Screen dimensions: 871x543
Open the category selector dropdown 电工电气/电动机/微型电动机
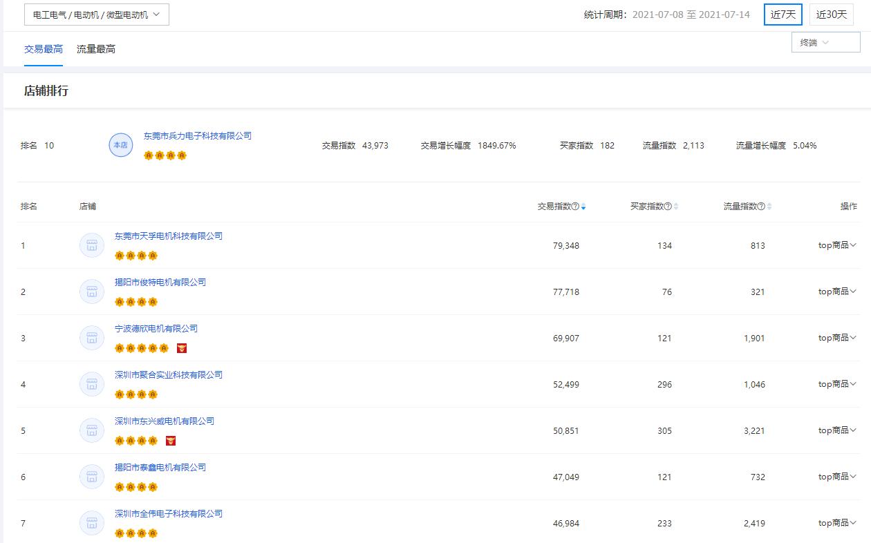(x=95, y=14)
